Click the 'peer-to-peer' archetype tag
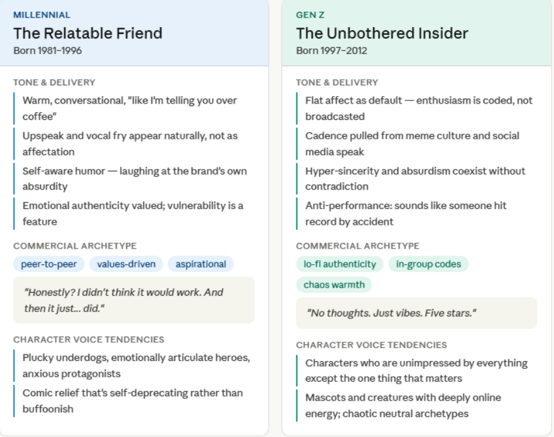 [x=48, y=264]
